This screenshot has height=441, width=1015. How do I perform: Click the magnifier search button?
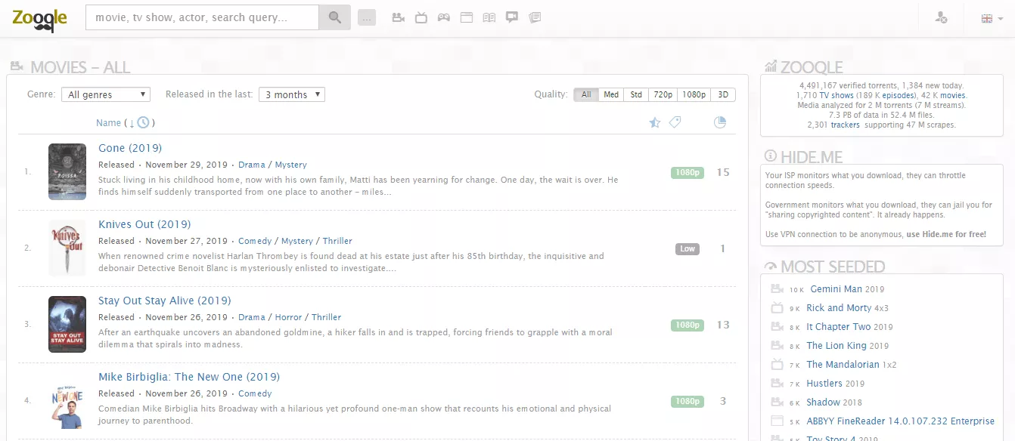[334, 17]
